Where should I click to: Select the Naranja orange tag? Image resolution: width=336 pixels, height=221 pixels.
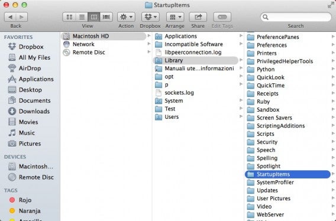(x=25, y=211)
